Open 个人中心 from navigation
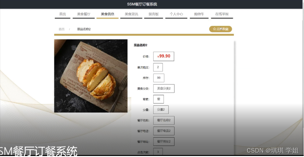The height and width of the screenshot is (157, 304). tap(176, 14)
